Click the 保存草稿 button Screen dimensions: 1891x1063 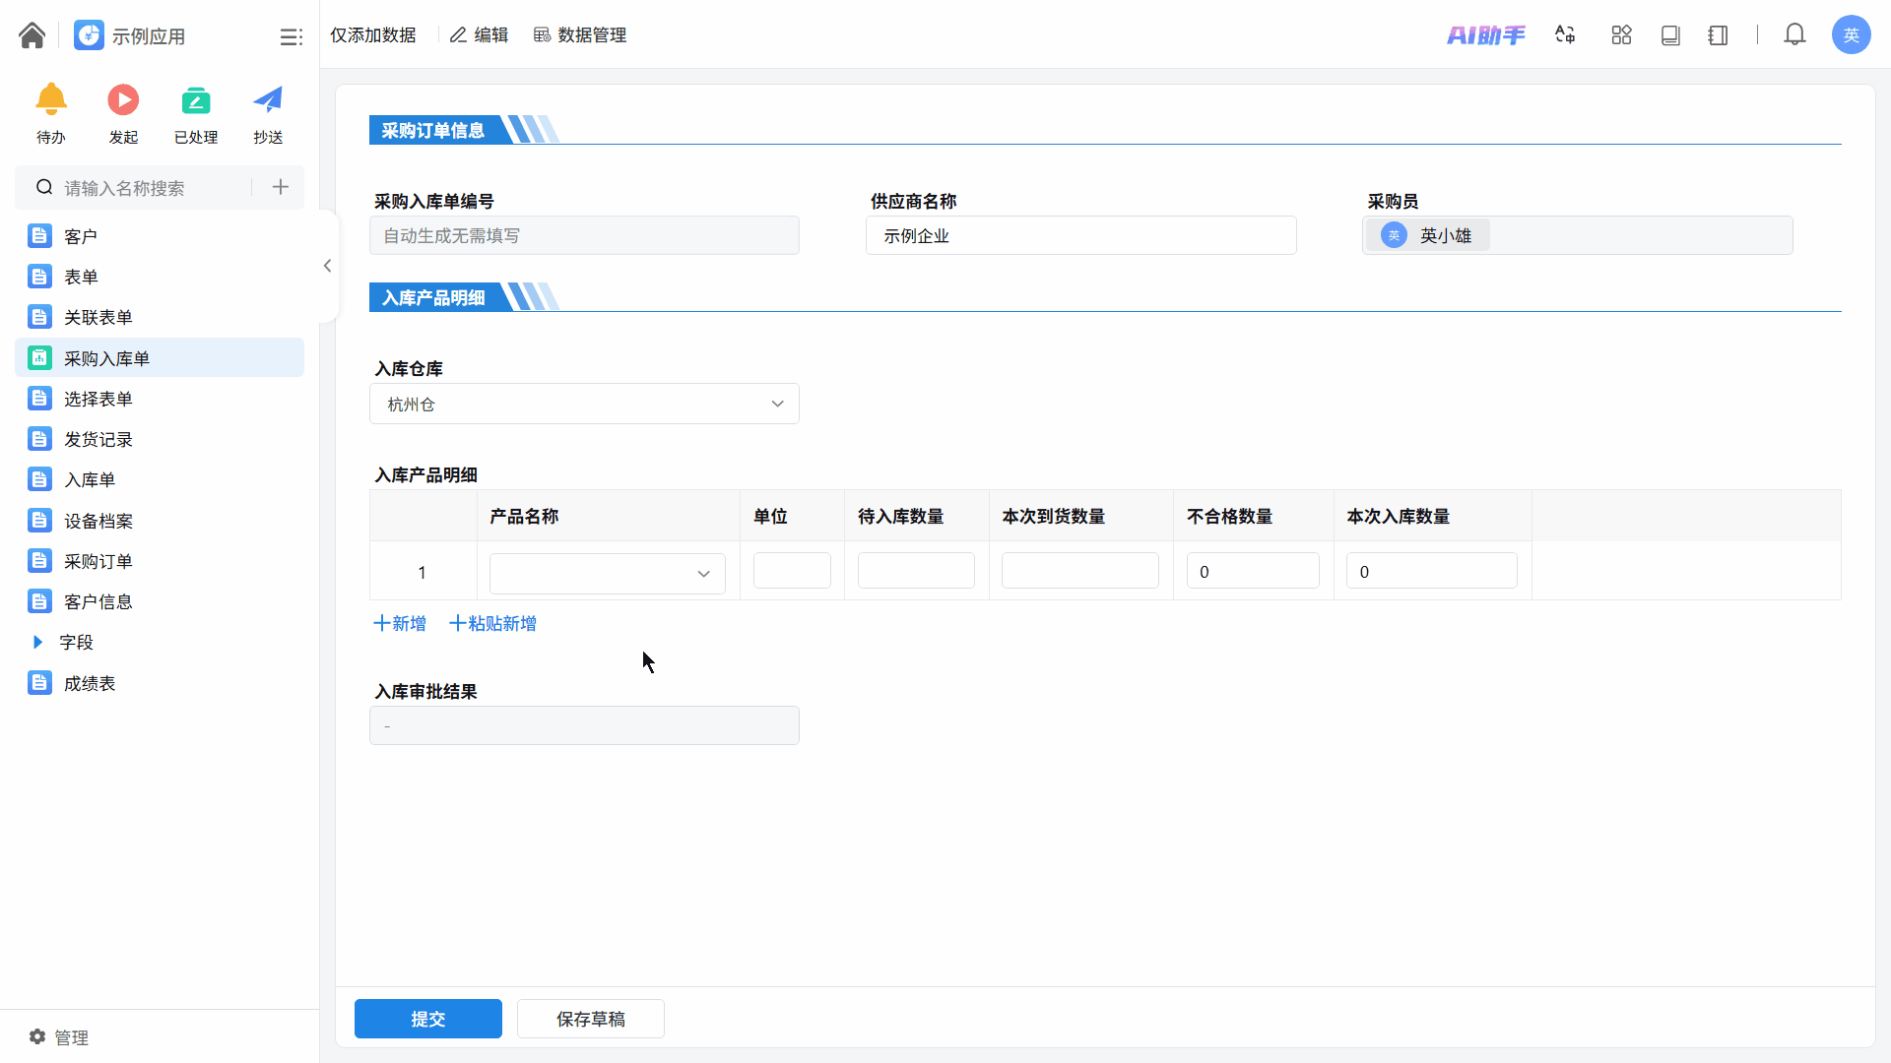tap(590, 1019)
